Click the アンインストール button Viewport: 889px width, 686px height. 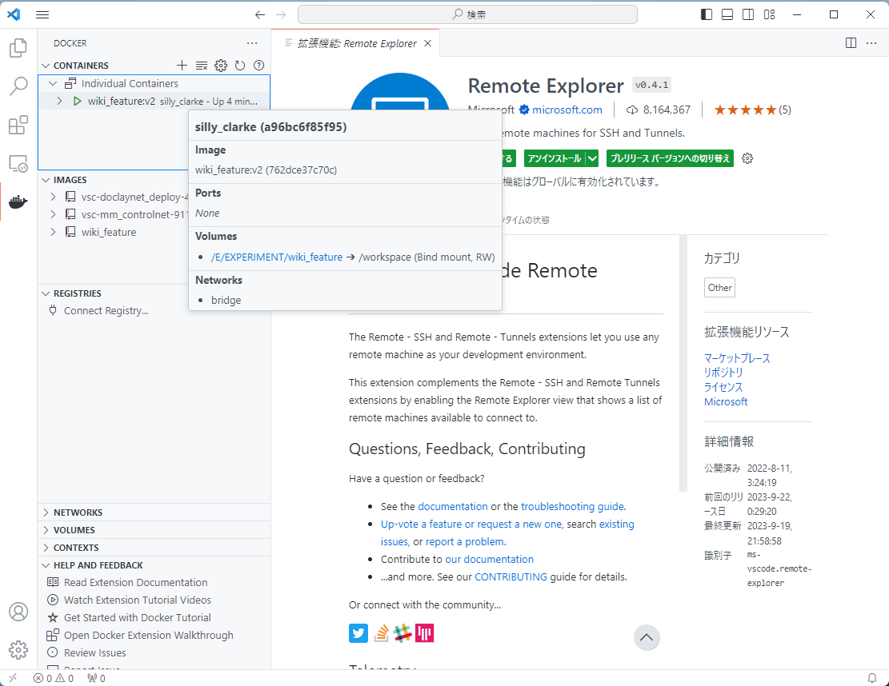click(x=555, y=158)
